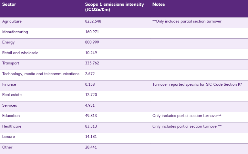The image size is (248, 154).
Task: Click the Services value 4.931
Action: pos(90,105)
